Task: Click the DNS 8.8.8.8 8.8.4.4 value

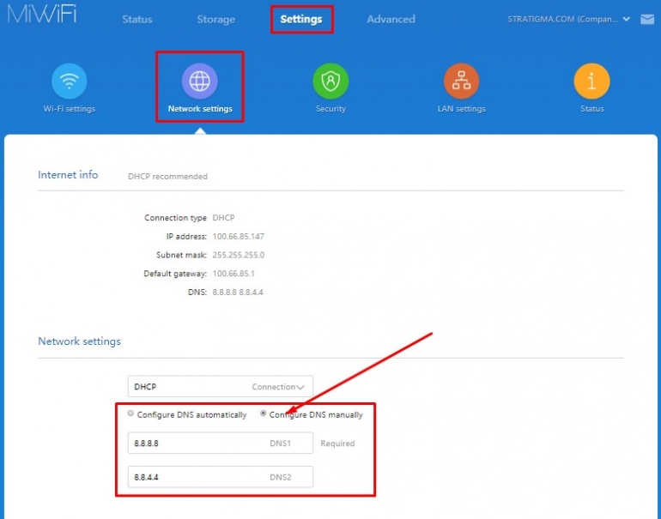Action: [x=238, y=292]
